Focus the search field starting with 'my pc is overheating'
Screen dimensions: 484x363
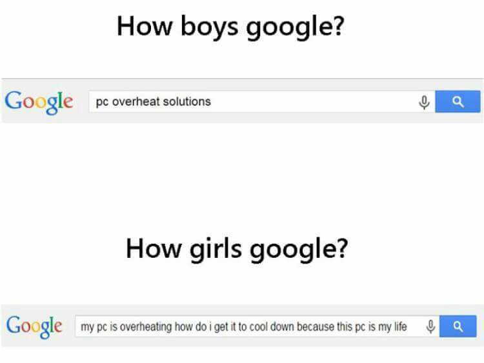(x=257, y=326)
